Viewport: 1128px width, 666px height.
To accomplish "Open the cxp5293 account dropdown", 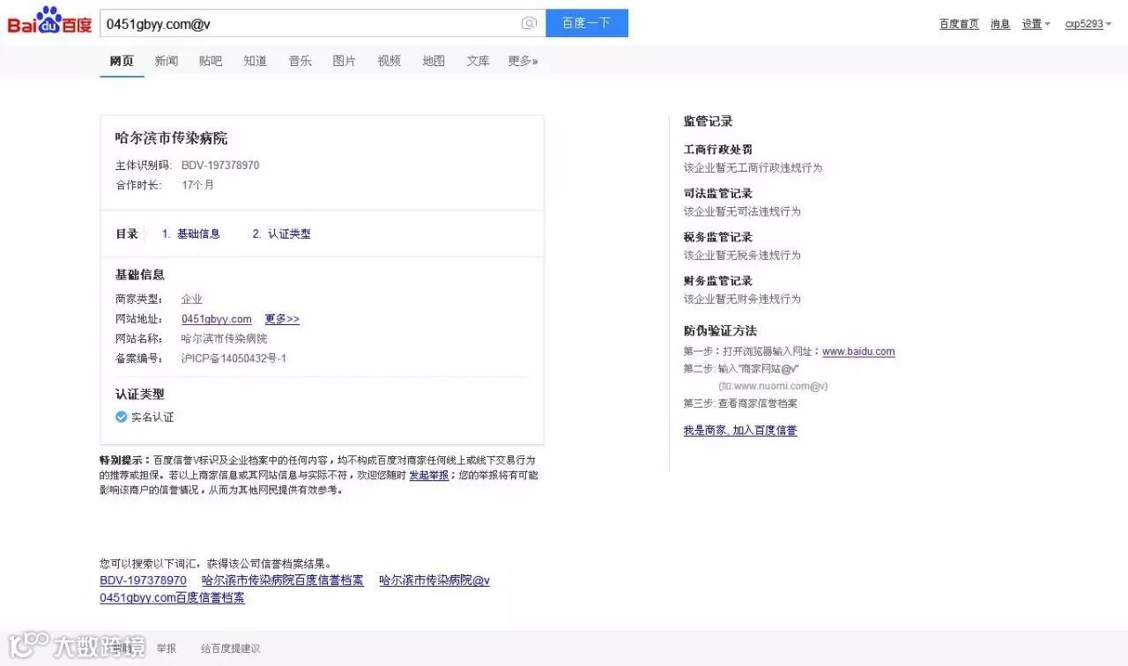I will [x=1088, y=24].
